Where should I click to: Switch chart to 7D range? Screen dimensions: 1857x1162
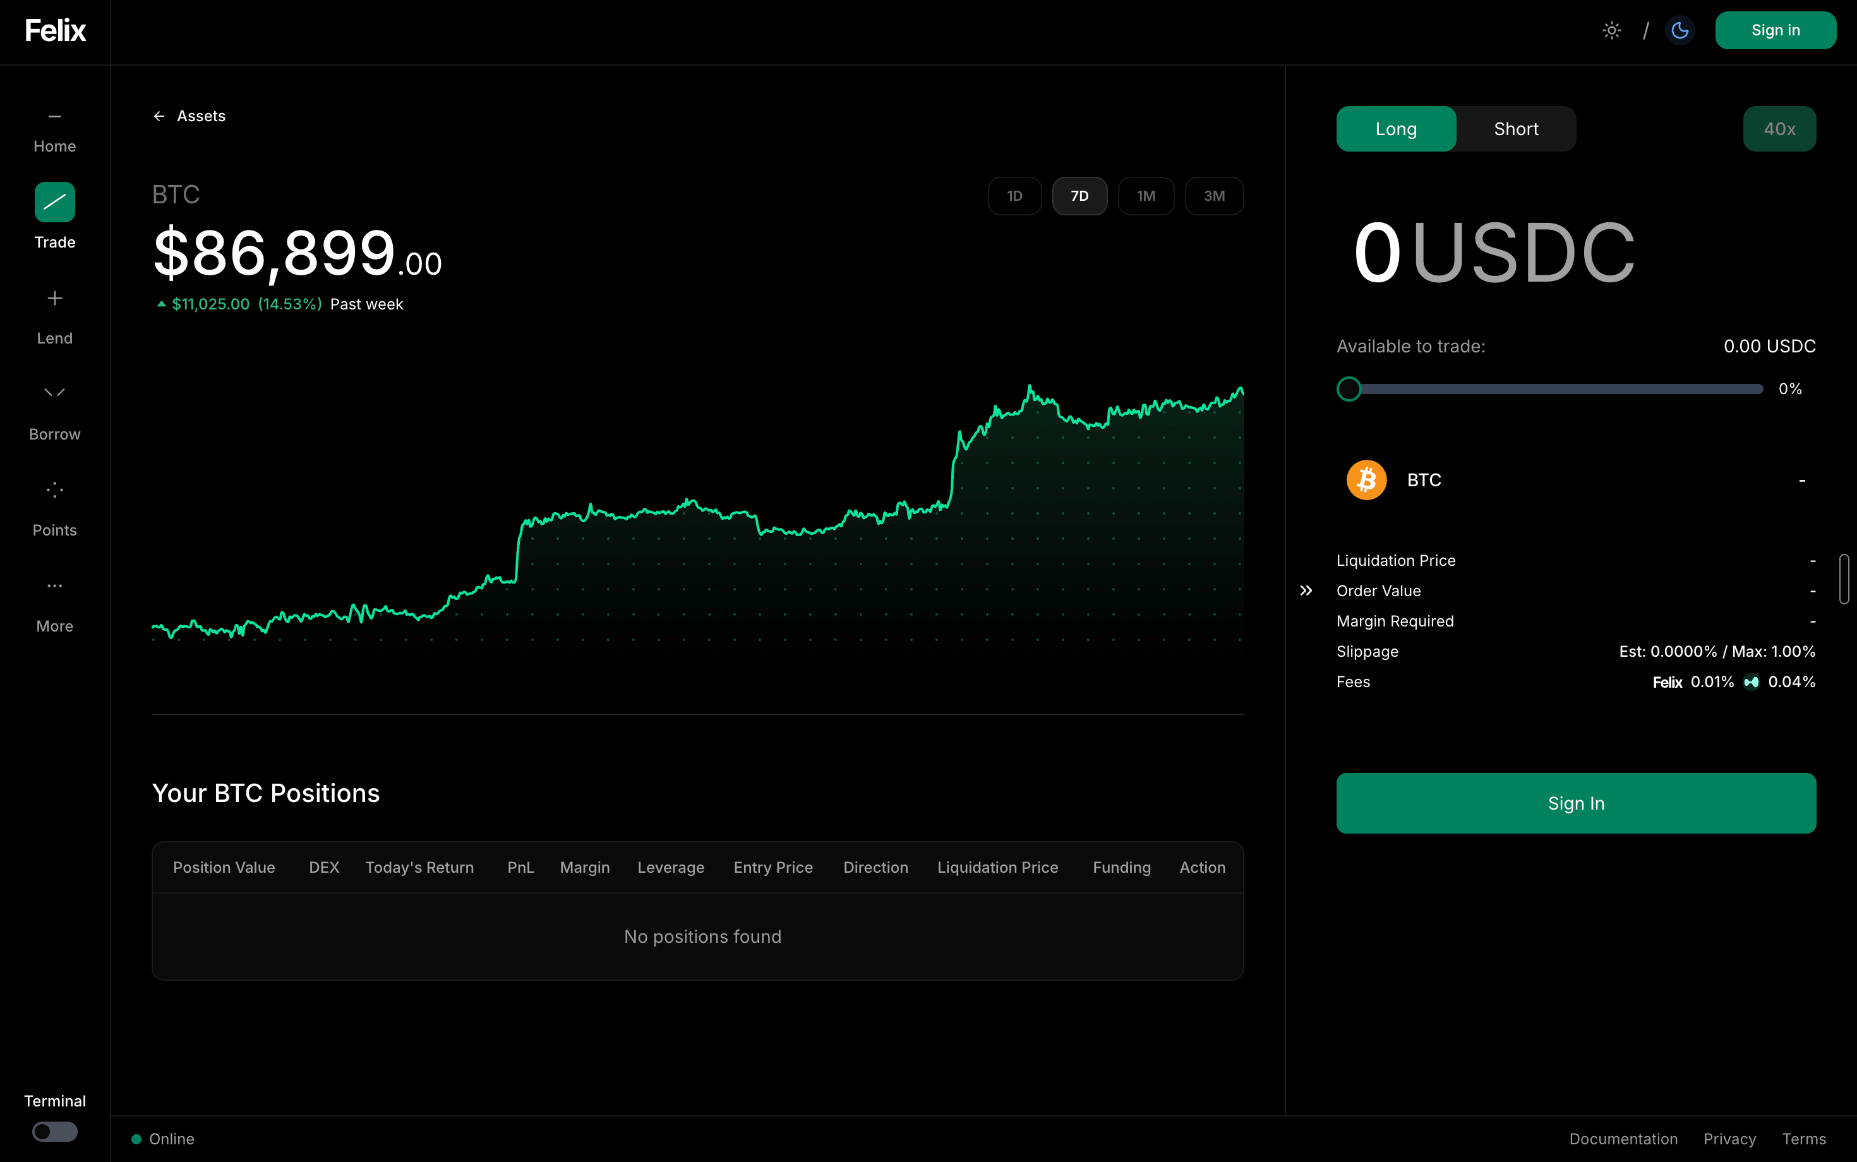[x=1079, y=196]
